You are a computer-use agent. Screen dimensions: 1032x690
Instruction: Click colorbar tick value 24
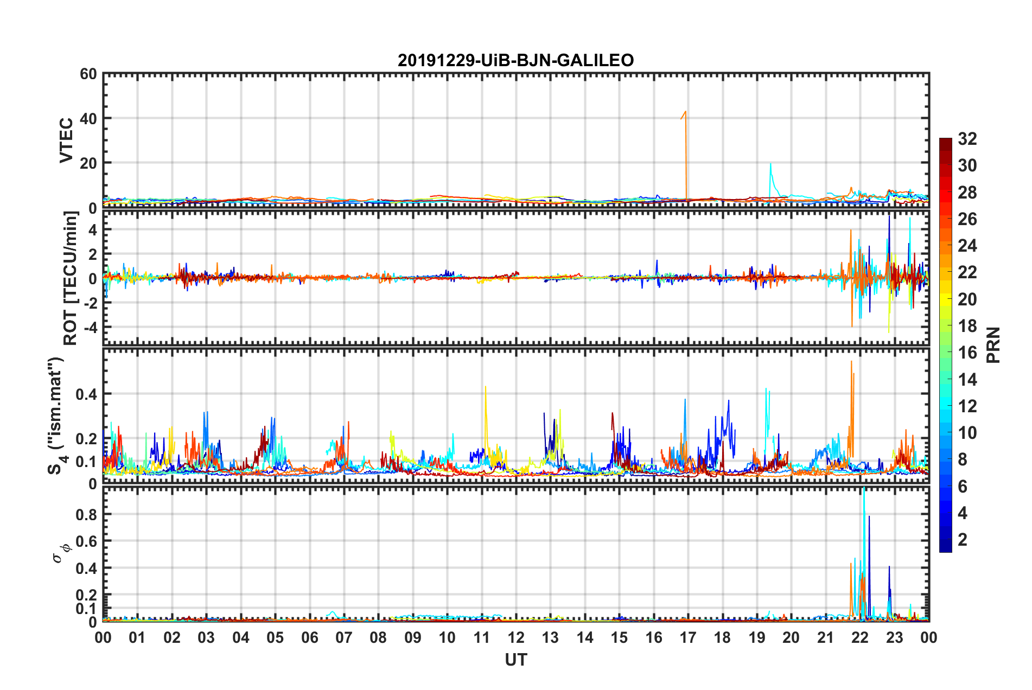[x=967, y=246]
